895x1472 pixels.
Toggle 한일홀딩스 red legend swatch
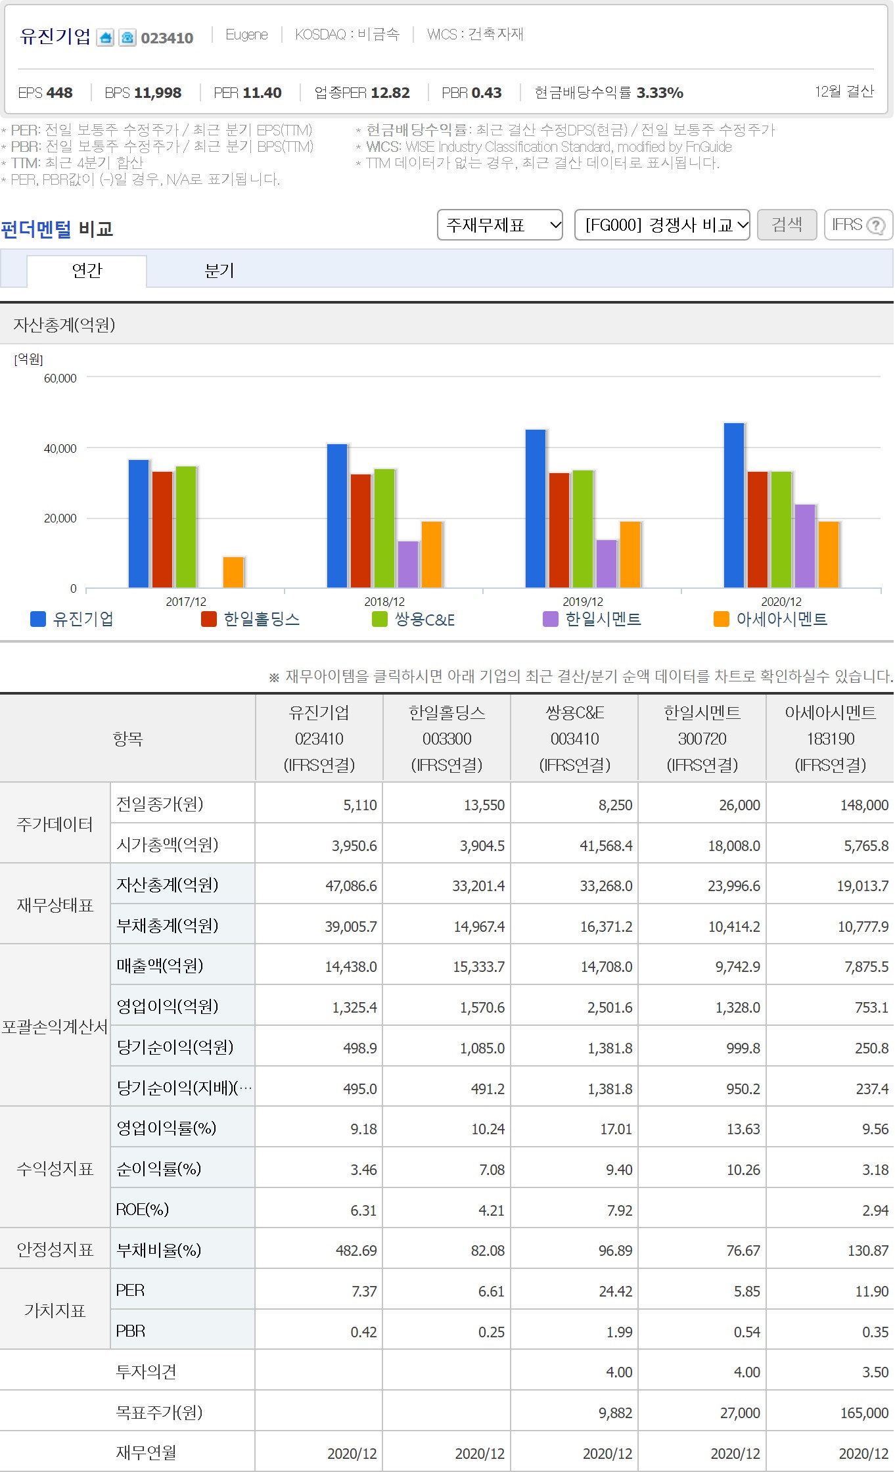[209, 619]
